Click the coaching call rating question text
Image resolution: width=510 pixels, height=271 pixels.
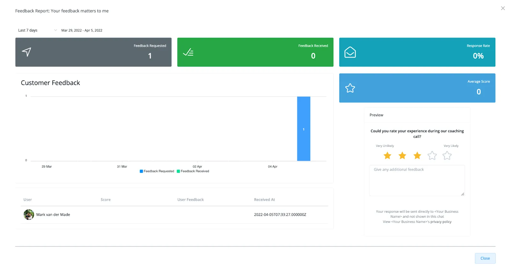coord(417,134)
